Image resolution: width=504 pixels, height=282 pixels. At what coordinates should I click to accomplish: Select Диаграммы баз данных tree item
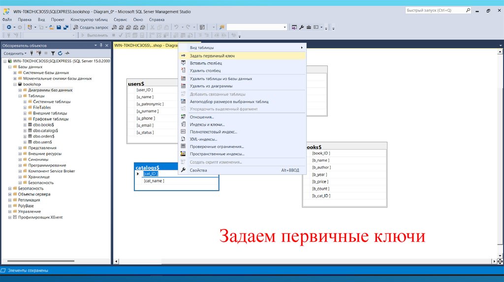(x=50, y=90)
